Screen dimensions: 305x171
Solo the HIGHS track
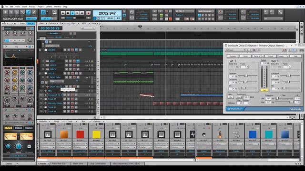tap(70, 65)
